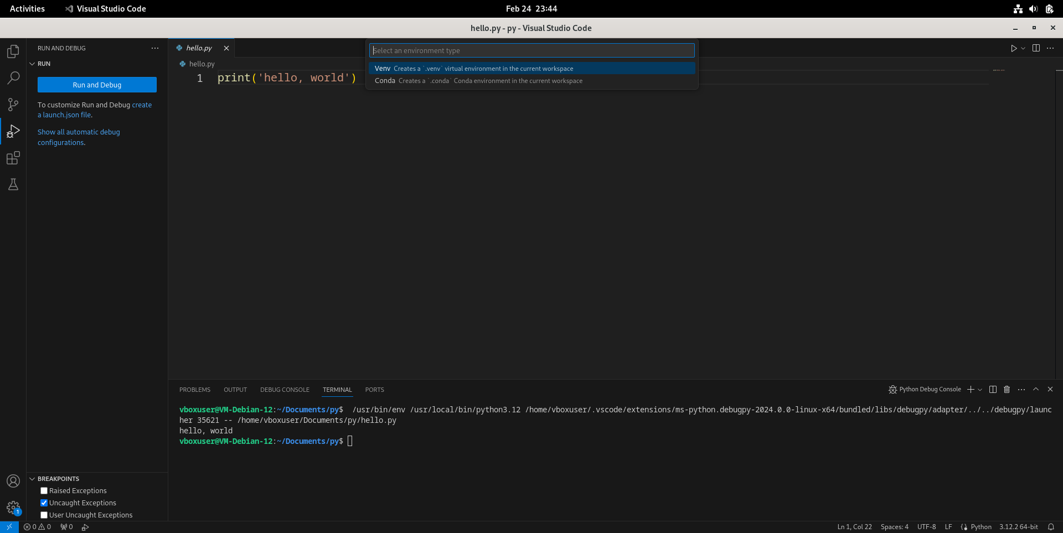Close the hello.py editor tab

click(x=226, y=48)
